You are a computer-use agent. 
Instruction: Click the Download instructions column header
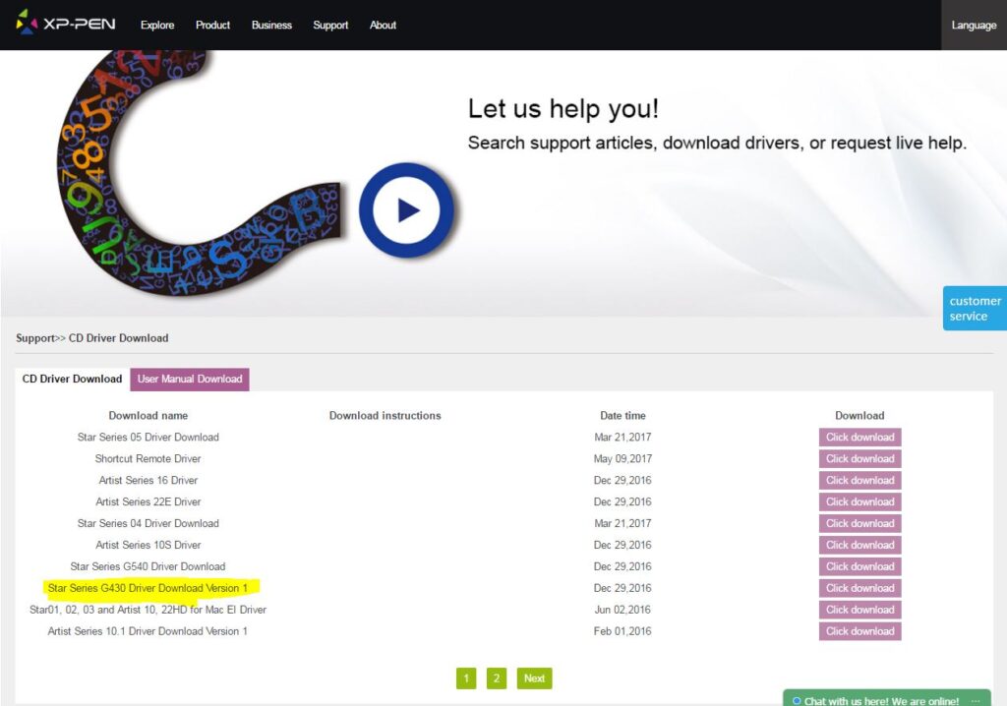385,416
